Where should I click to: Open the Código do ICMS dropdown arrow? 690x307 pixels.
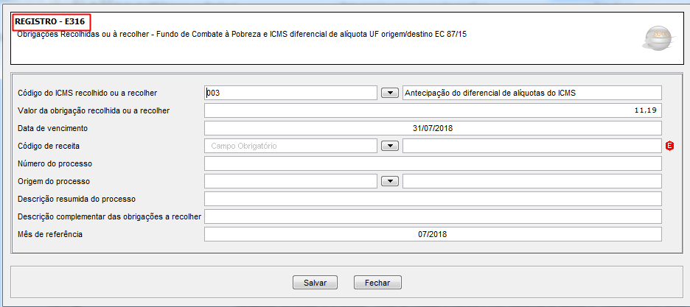click(389, 93)
